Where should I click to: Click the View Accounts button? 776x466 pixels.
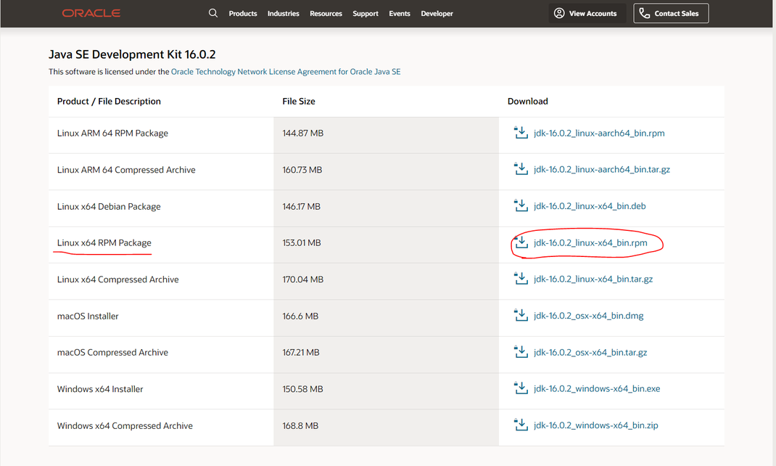tap(587, 13)
